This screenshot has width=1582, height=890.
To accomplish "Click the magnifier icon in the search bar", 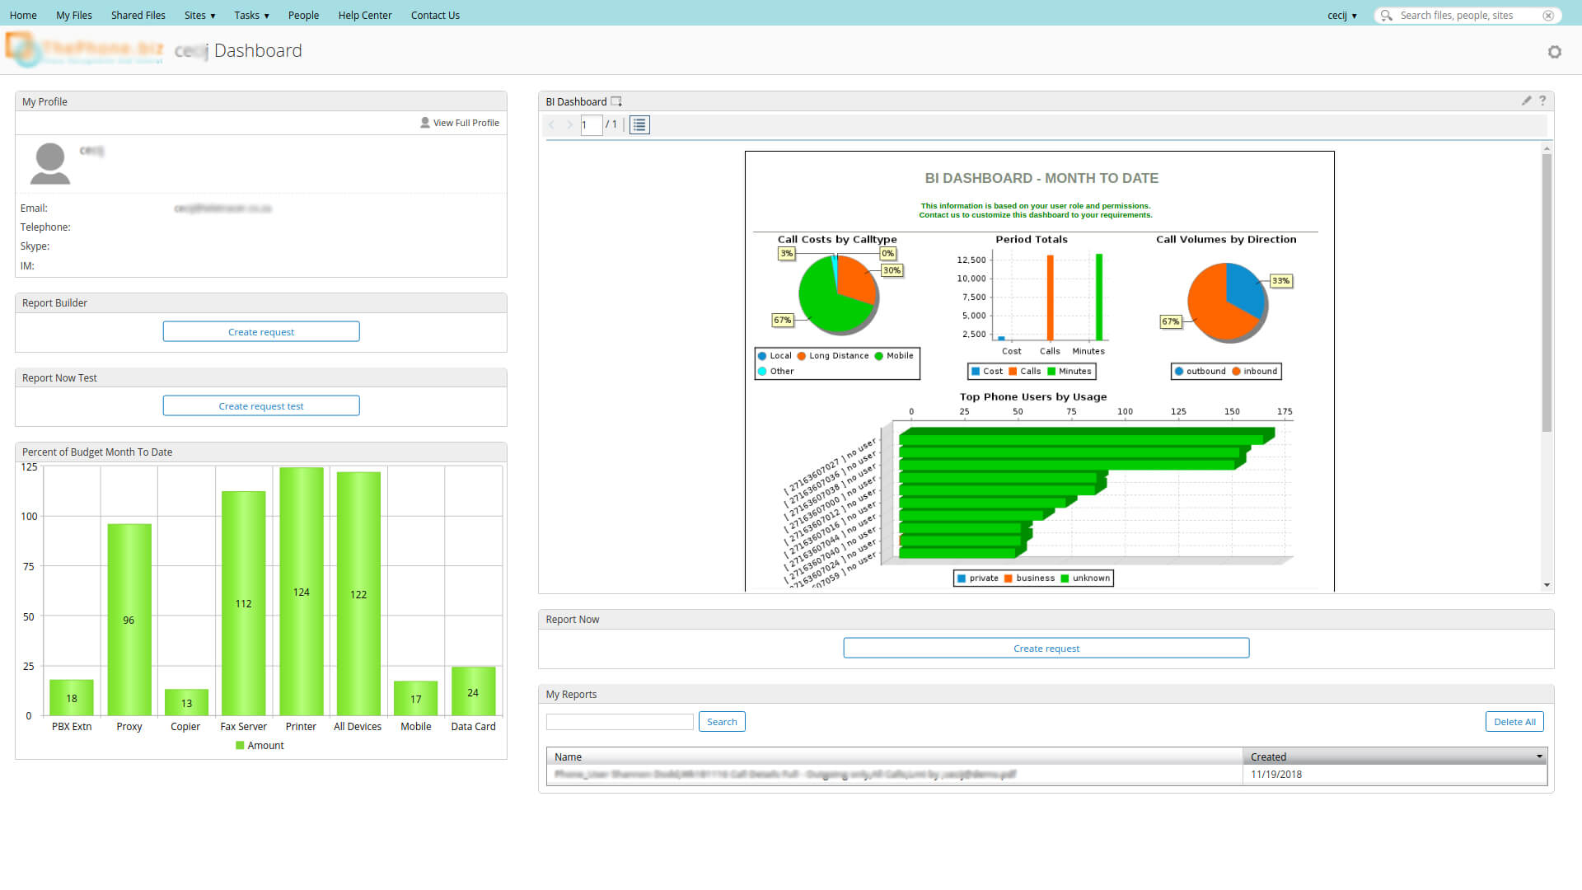I will click(x=1387, y=16).
